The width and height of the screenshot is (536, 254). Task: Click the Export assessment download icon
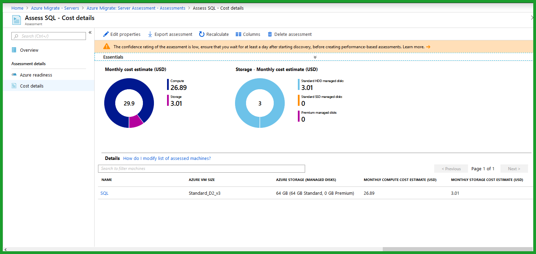tap(150, 34)
